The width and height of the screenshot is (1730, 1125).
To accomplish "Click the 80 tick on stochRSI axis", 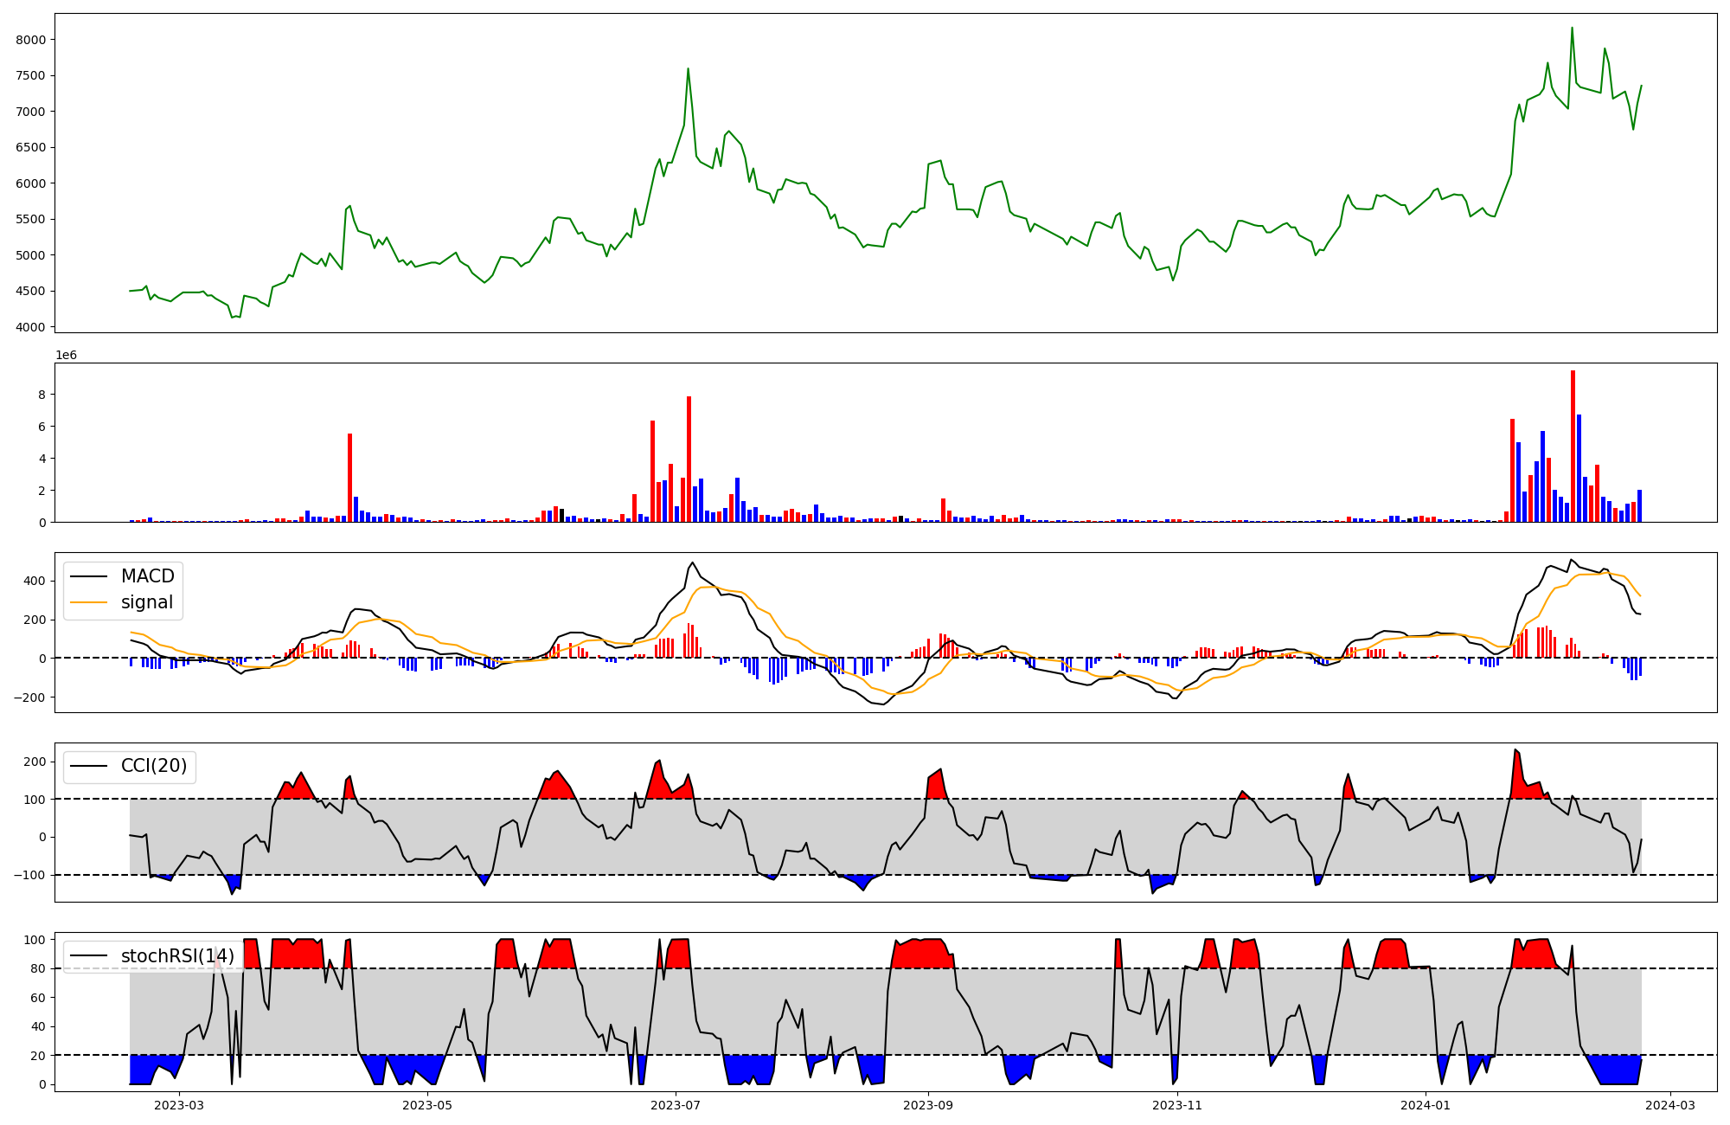I will 38,968.
